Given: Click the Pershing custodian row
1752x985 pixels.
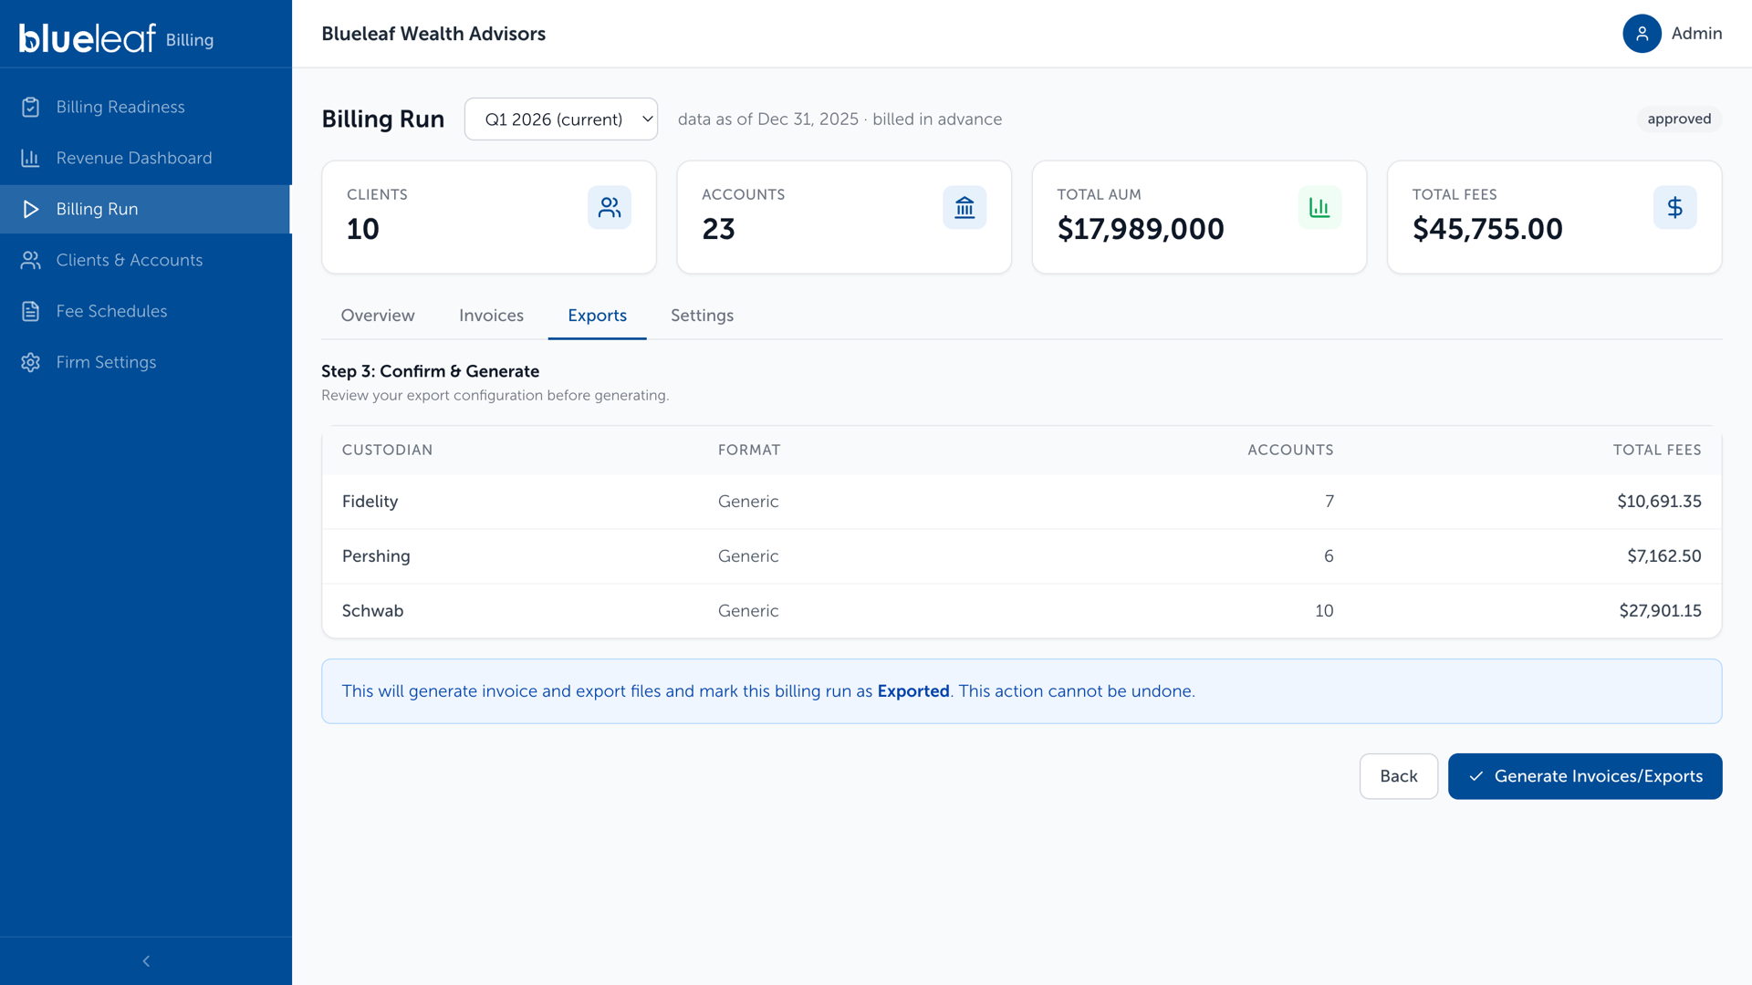Looking at the screenshot, I should (x=1021, y=556).
